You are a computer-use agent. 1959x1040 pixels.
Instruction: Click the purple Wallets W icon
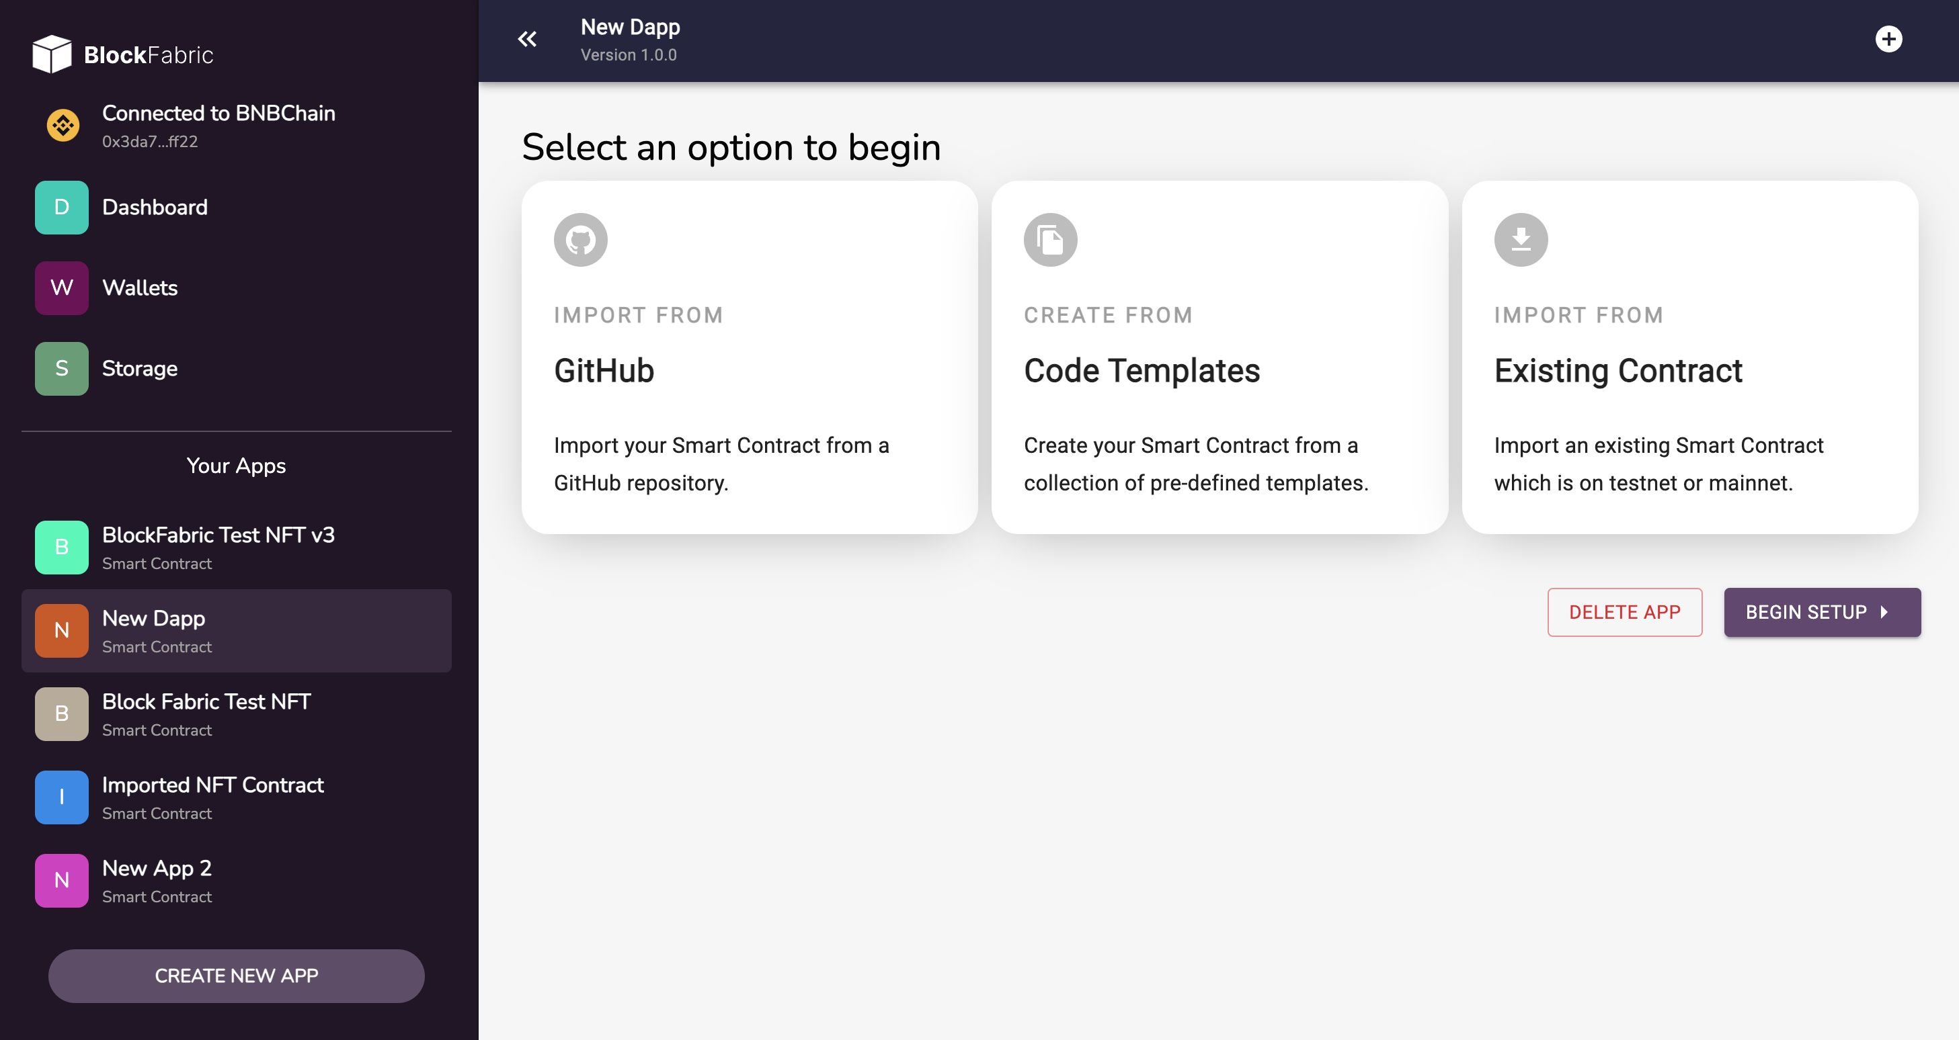62,288
